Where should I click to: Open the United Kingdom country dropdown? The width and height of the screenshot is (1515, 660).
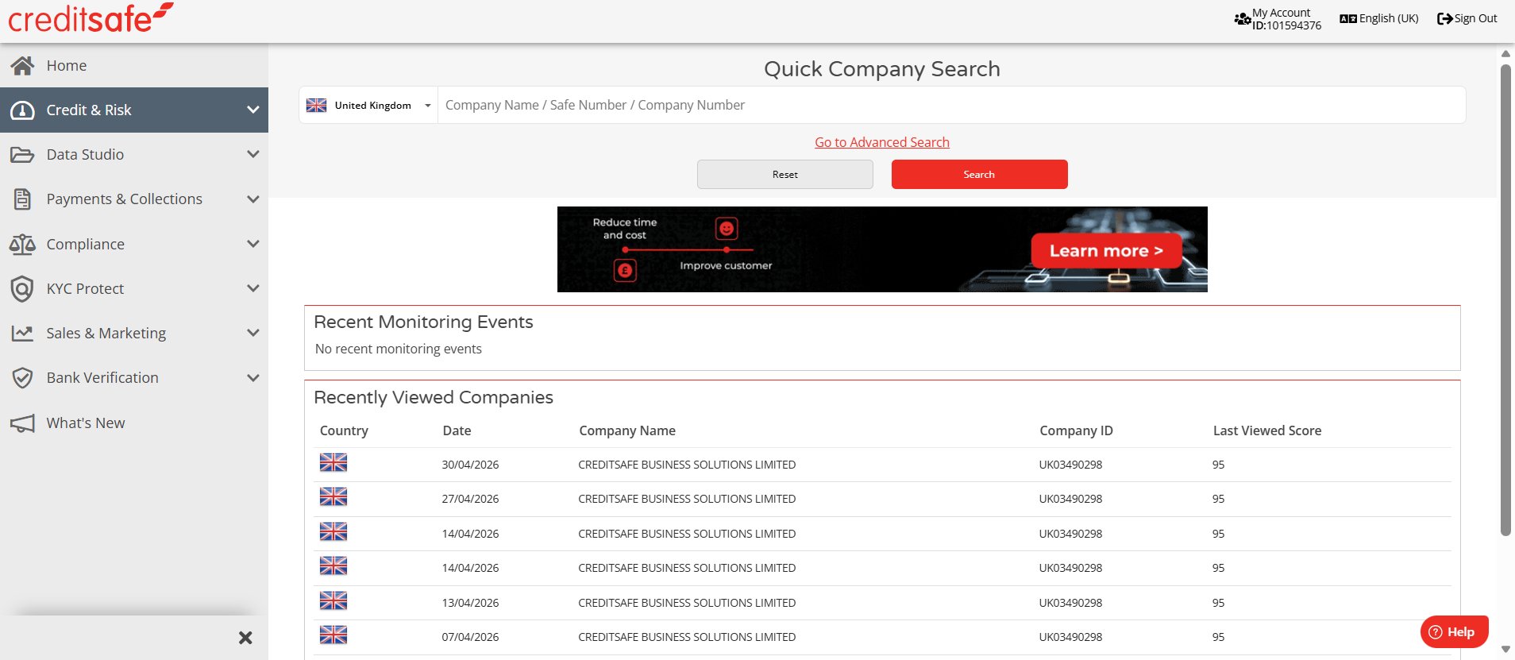point(368,106)
